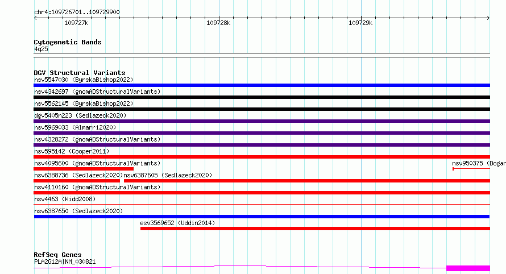Open the esv3569652 (Uddin2014) label

(177, 223)
